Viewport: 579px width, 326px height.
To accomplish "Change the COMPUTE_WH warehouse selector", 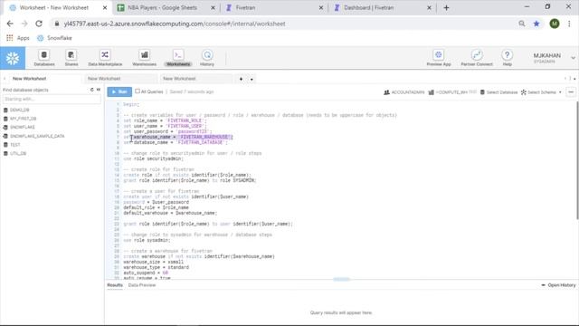I will pos(452,92).
